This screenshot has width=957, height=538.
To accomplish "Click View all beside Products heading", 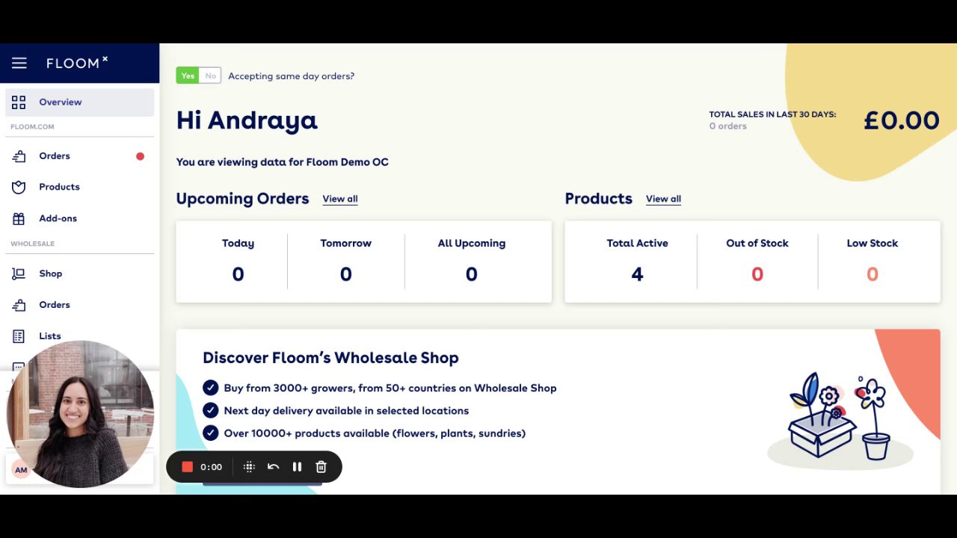I will pyautogui.click(x=663, y=199).
